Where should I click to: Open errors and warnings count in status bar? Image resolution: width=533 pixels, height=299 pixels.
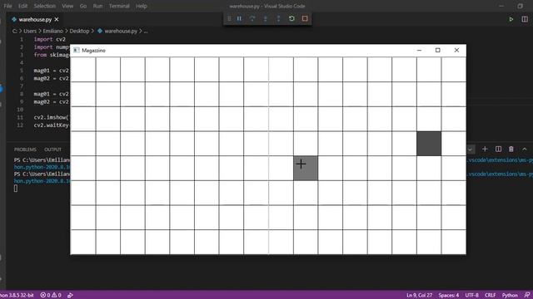(51, 296)
